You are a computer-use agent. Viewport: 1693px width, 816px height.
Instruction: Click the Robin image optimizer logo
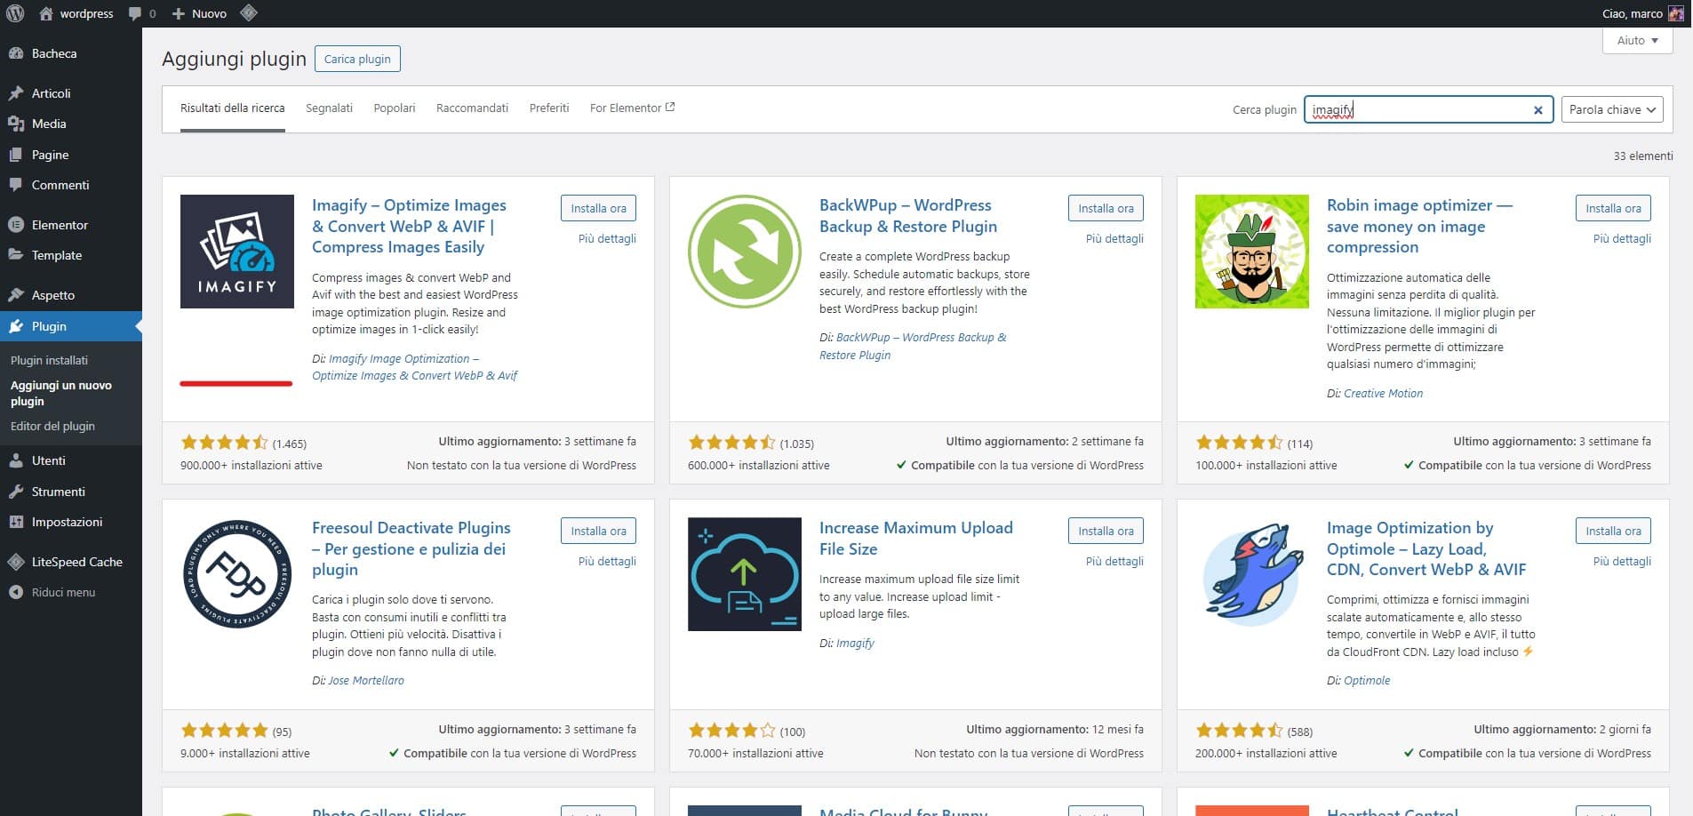(x=1251, y=252)
